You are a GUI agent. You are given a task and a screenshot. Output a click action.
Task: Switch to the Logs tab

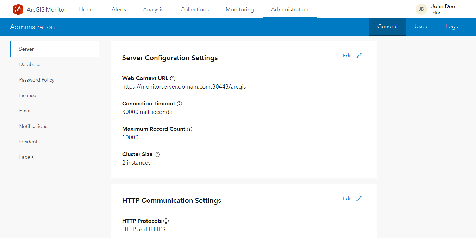point(452,26)
